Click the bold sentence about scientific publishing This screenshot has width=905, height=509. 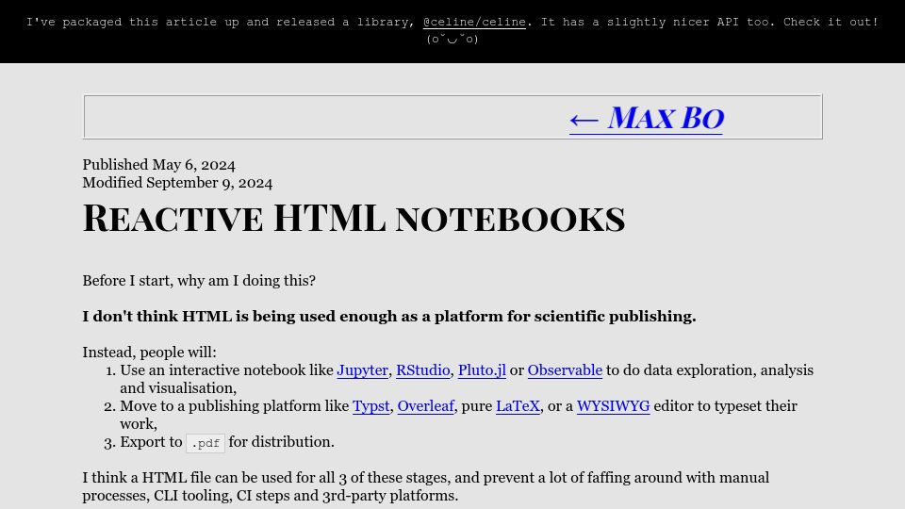(x=389, y=317)
